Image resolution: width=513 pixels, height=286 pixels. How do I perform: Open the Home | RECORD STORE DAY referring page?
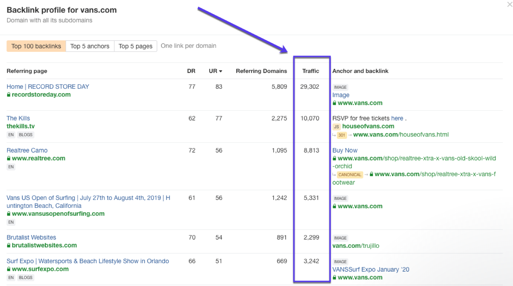pyautogui.click(x=48, y=86)
